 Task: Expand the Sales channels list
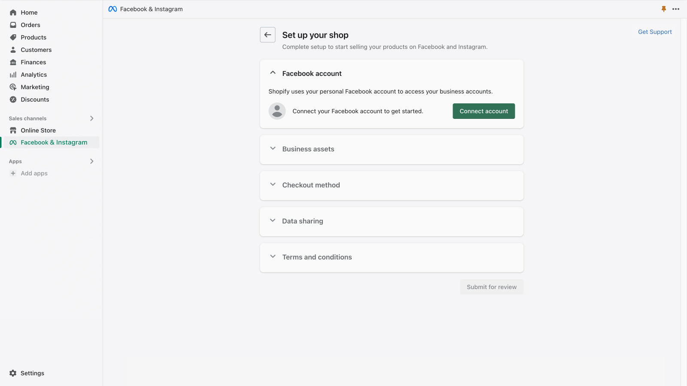(91, 118)
